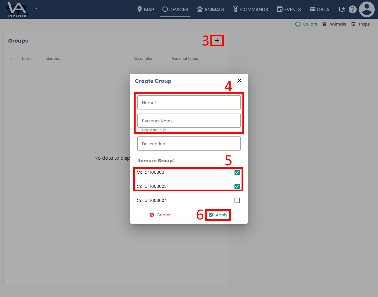Select the Collars sub-navigation link
This screenshot has width=378, height=297.
306,24
